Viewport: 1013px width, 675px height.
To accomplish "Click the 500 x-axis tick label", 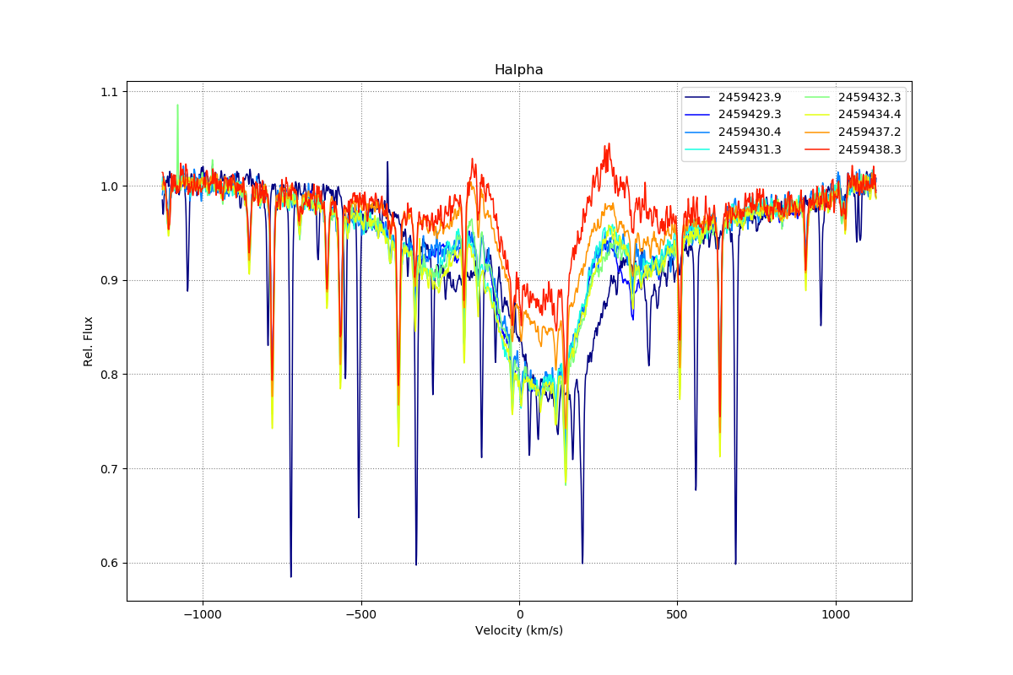I will [x=677, y=615].
